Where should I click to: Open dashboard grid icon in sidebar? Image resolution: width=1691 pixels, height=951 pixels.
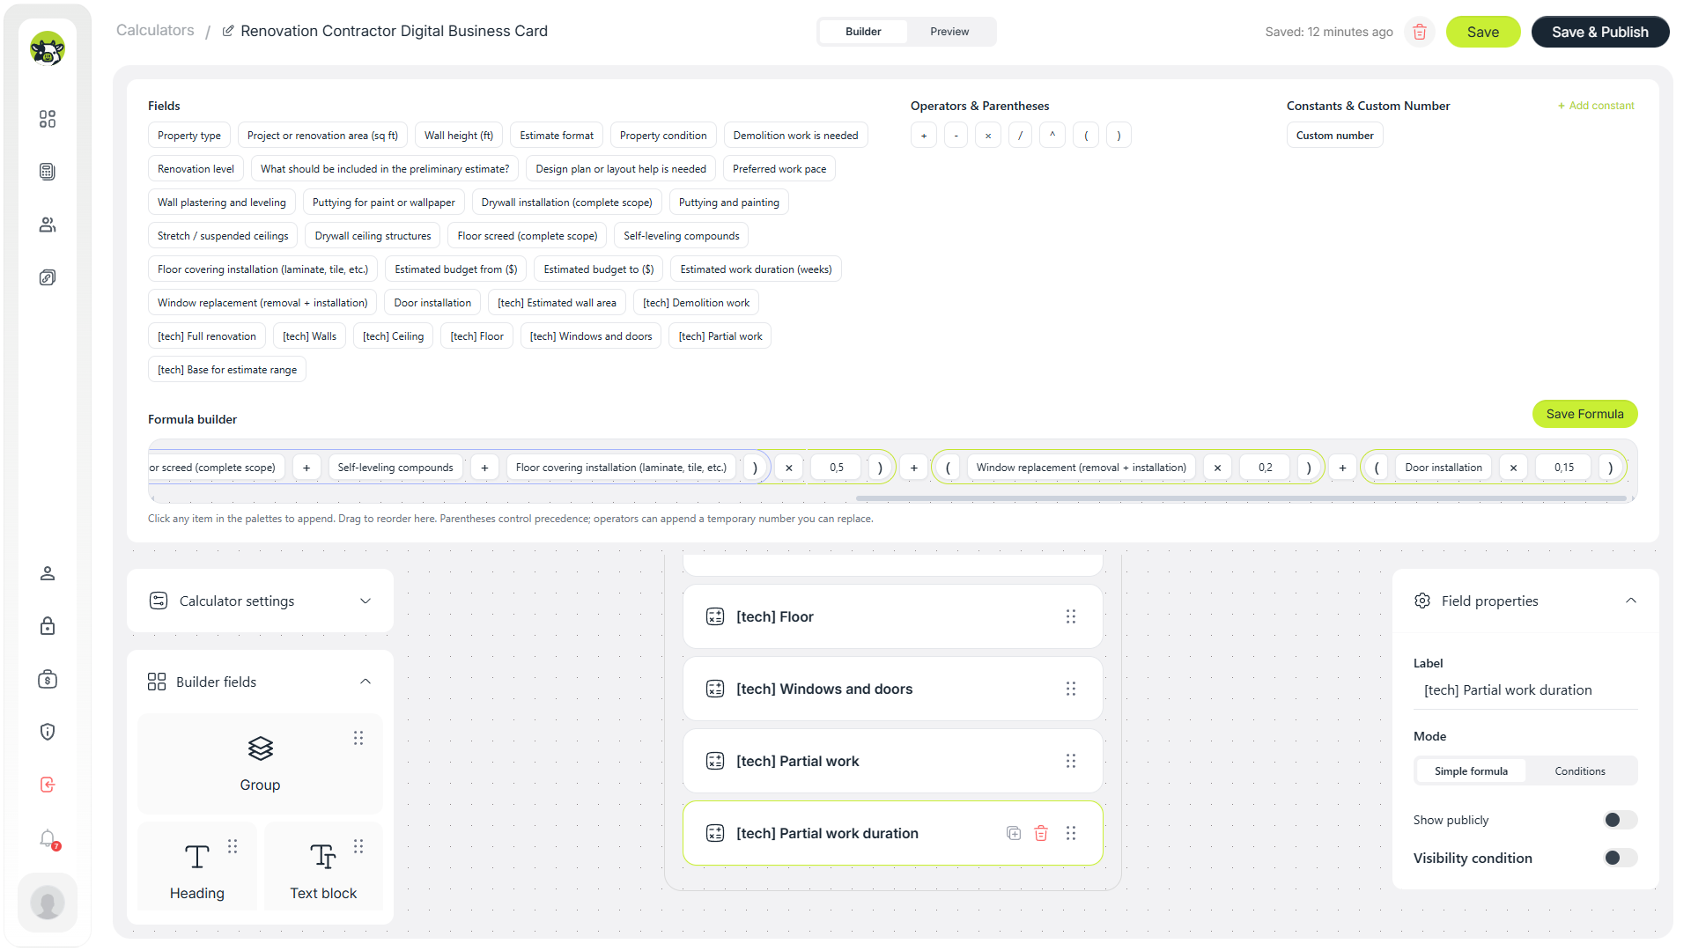48,119
